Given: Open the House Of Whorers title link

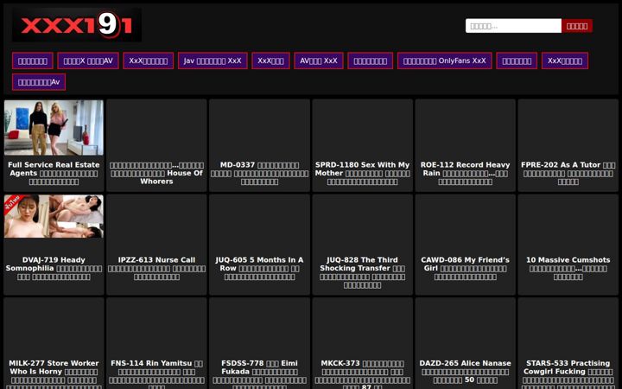Looking at the screenshot, I should pos(156,173).
